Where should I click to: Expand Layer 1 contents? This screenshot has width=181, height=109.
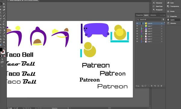[143, 42]
